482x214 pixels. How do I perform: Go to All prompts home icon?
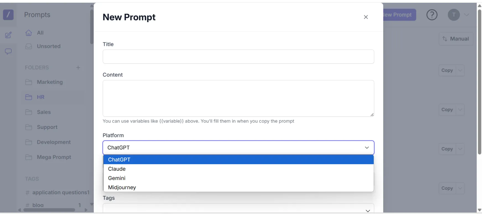(29, 33)
